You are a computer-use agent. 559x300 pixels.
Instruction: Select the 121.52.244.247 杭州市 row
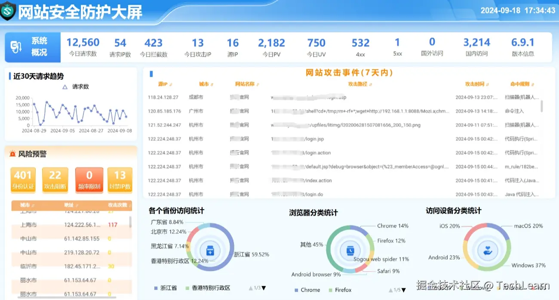[343, 125]
